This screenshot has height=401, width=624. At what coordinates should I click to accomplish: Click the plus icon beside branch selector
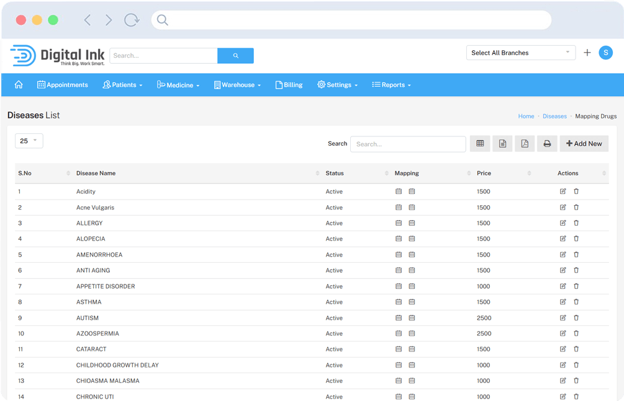coord(587,53)
